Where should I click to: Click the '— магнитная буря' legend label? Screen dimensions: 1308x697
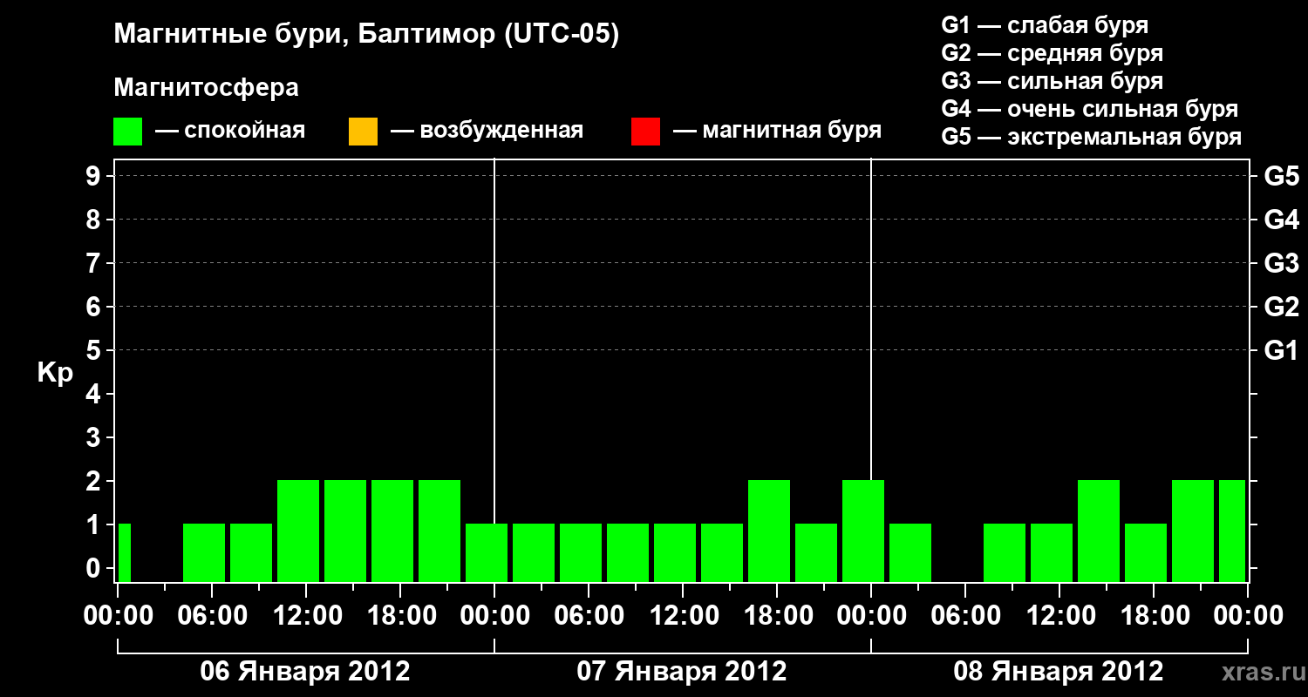click(x=778, y=131)
